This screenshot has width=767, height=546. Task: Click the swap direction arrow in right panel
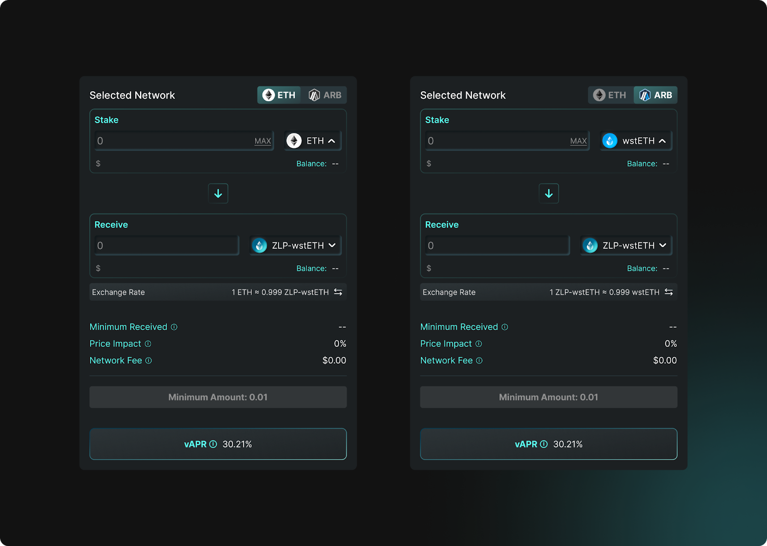click(x=549, y=193)
